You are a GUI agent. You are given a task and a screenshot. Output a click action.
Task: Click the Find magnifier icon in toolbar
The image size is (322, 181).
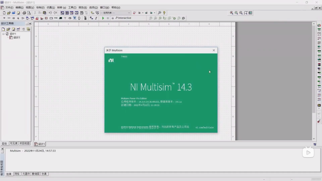coord(159,13)
